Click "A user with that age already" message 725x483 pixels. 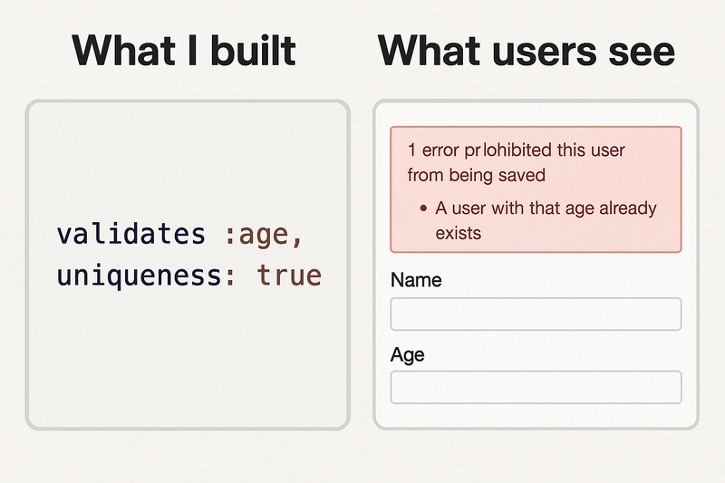pos(546,208)
